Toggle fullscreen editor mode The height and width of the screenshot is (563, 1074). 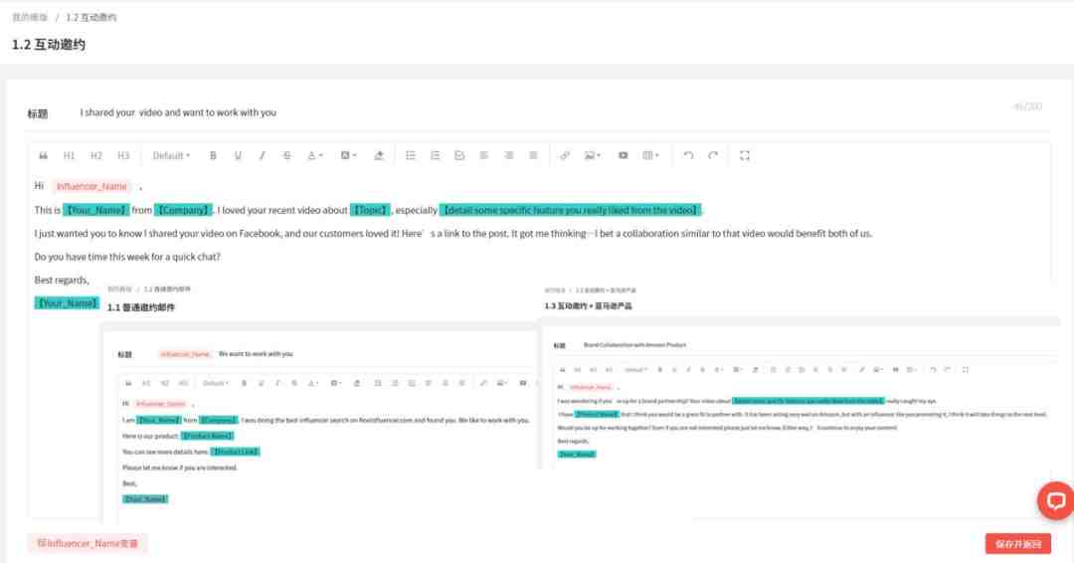(x=745, y=156)
